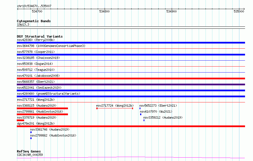Click the dgv478e201 (Wong2012b) label
This screenshot has width=253, height=161.
(36, 123)
